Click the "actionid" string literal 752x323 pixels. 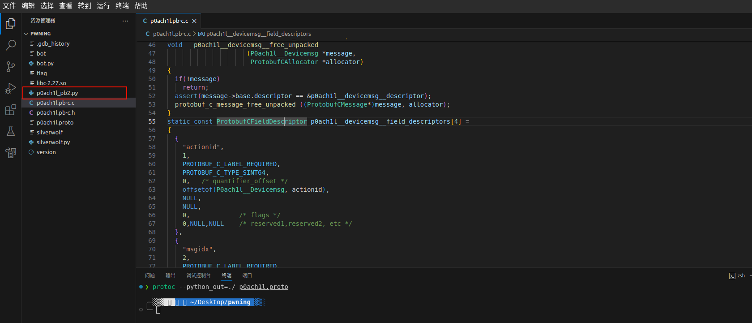pyautogui.click(x=201, y=147)
